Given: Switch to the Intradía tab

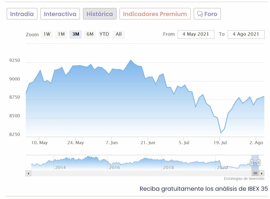Looking at the screenshot, I should 22,14.
